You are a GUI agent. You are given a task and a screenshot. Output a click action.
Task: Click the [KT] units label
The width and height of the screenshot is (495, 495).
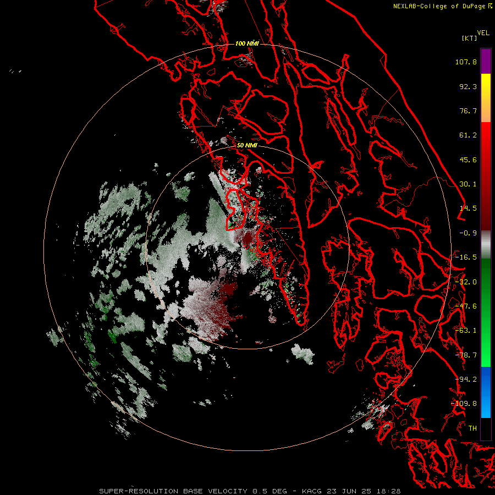point(469,38)
